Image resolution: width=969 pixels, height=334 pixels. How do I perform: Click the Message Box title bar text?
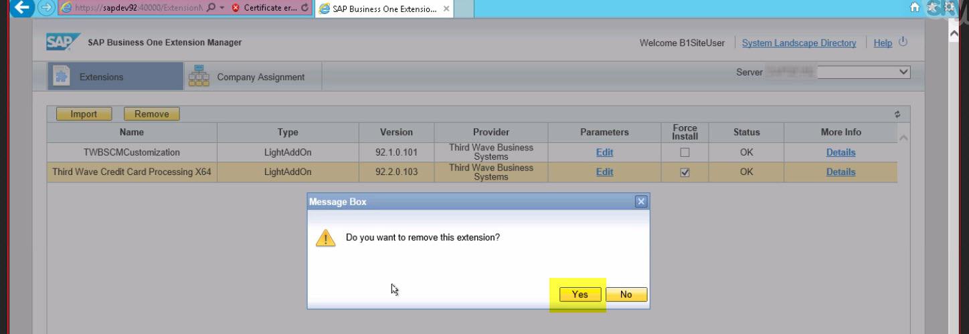click(337, 202)
